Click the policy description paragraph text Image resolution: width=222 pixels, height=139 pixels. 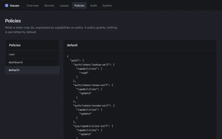point(61,30)
